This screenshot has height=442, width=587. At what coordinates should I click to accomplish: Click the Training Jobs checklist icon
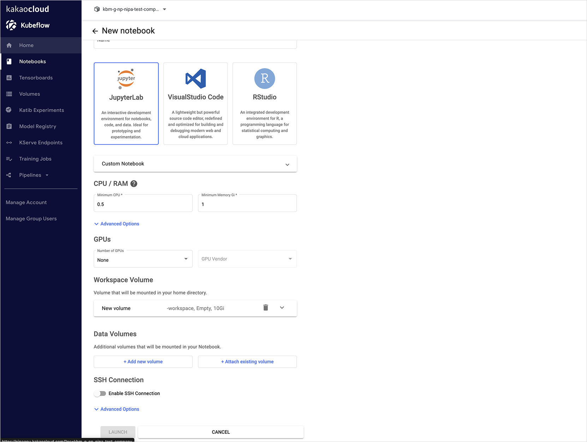tap(9, 159)
